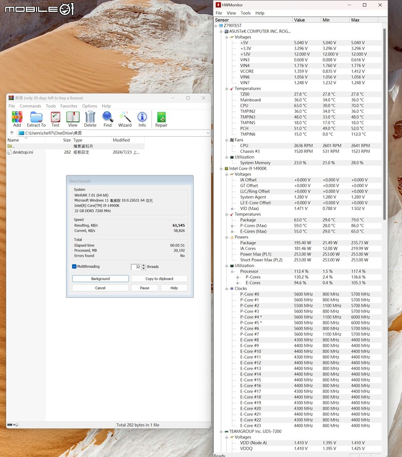The width and height of the screenshot is (402, 457).
Task: Click the desktop.ini file name
Action: coord(23,152)
